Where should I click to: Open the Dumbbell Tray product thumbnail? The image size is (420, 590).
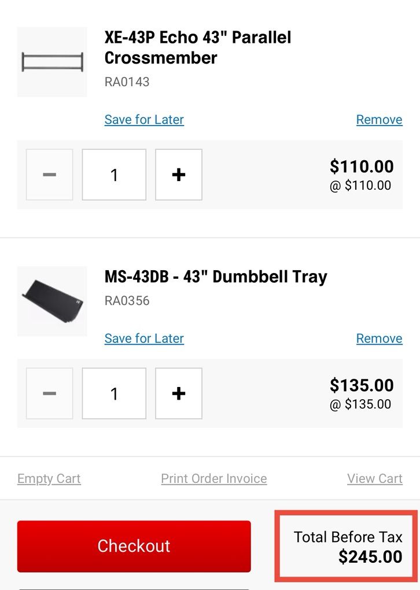(x=52, y=301)
